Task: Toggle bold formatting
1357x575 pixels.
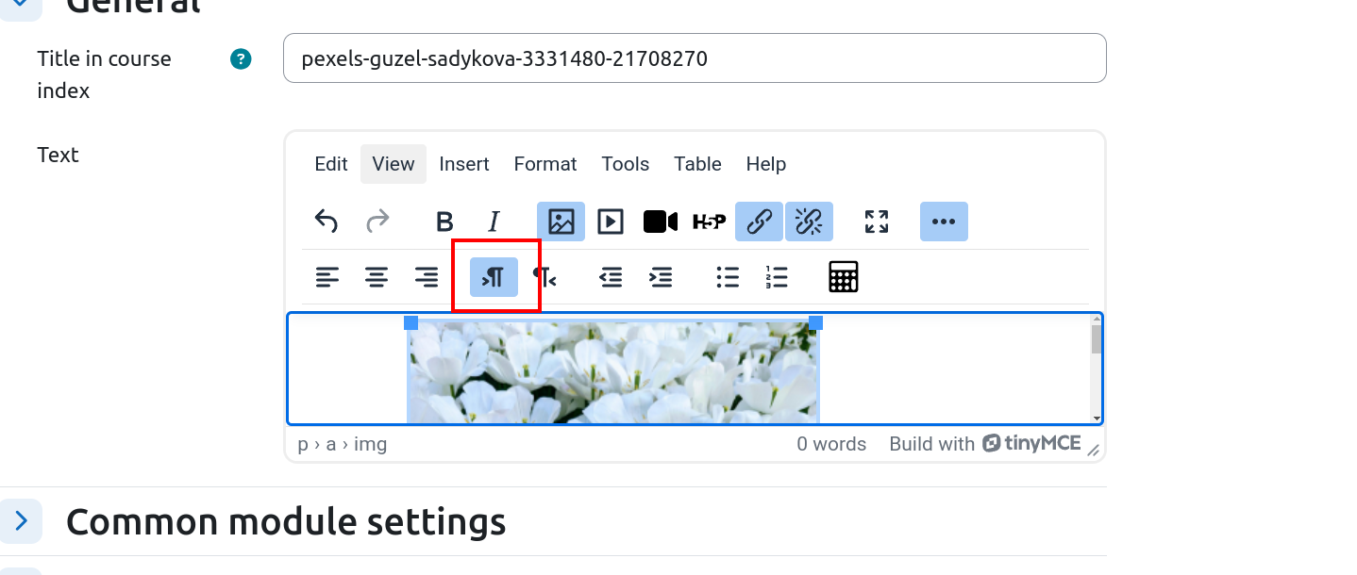Action: point(444,222)
